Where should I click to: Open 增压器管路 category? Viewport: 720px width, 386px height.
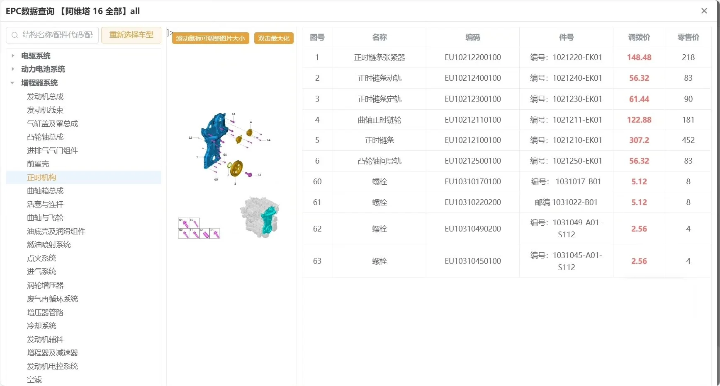point(45,313)
